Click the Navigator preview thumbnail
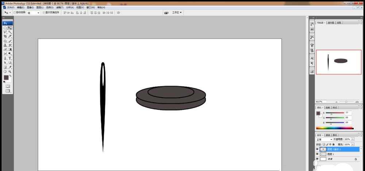Image resolution: width=365 pixels, height=171 pixels. 338,62
